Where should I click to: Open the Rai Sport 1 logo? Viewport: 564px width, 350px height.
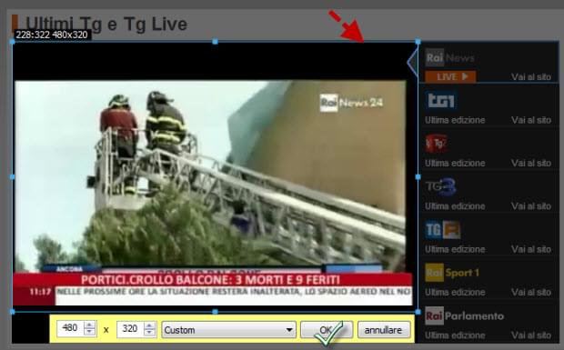tap(452, 273)
